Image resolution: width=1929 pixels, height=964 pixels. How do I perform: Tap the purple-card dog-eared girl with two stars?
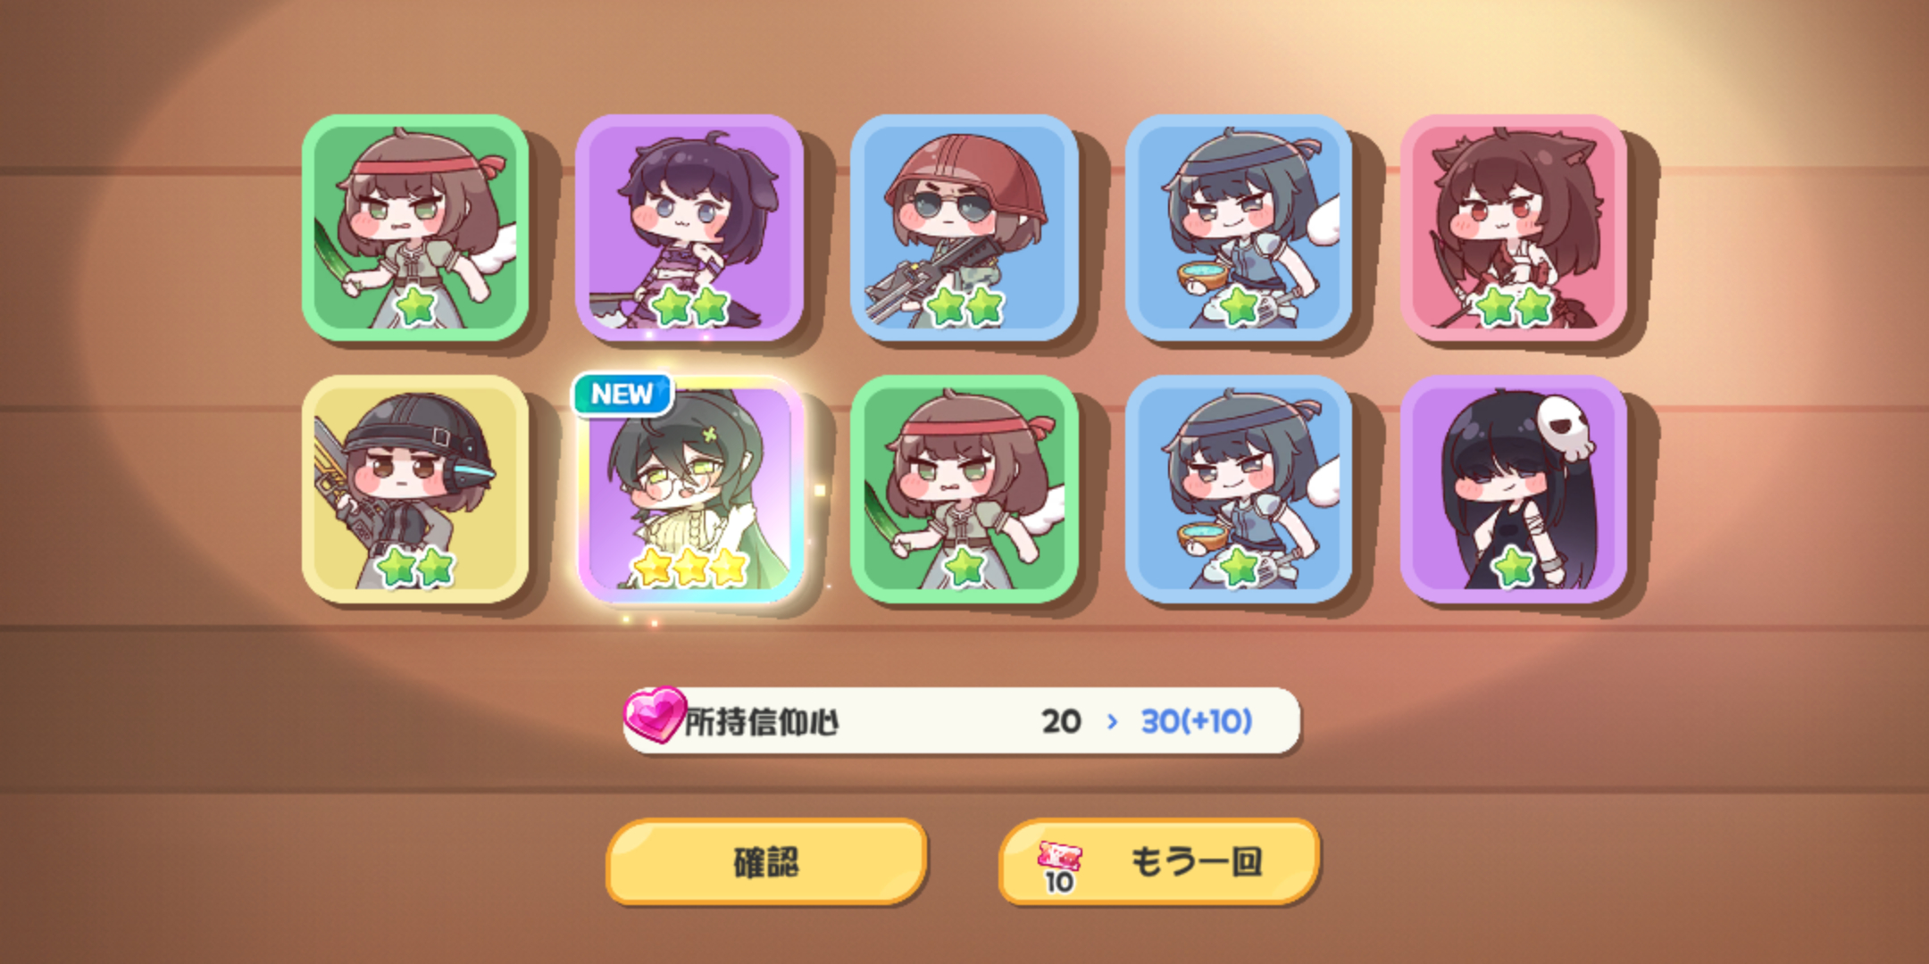tap(689, 227)
